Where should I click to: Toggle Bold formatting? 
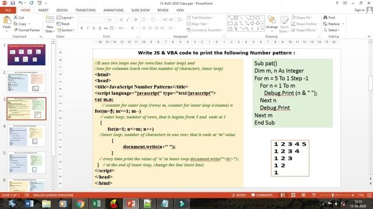[x=82, y=28]
